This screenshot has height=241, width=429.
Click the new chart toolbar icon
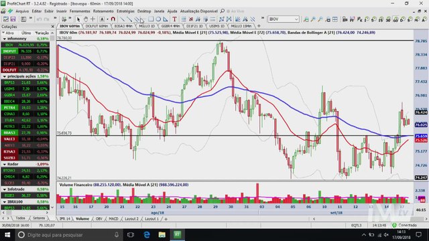point(5,19)
